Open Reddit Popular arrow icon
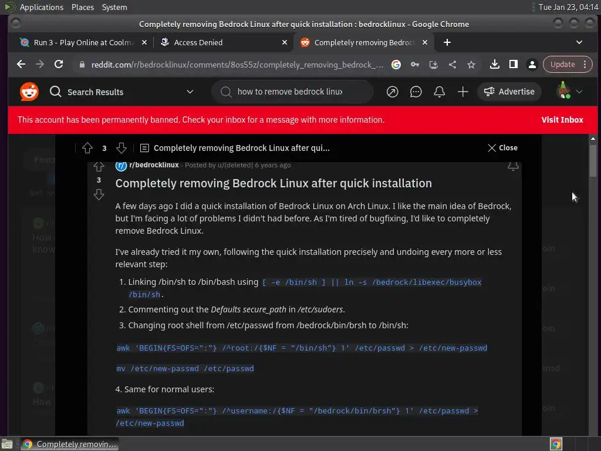 point(392,92)
